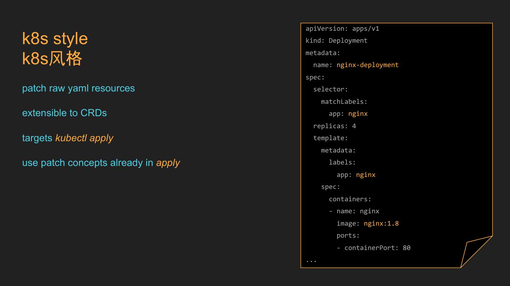Viewport: 510px width, 286px height.
Task: Click the 'ports:' key in the yaml
Action: click(x=348, y=236)
